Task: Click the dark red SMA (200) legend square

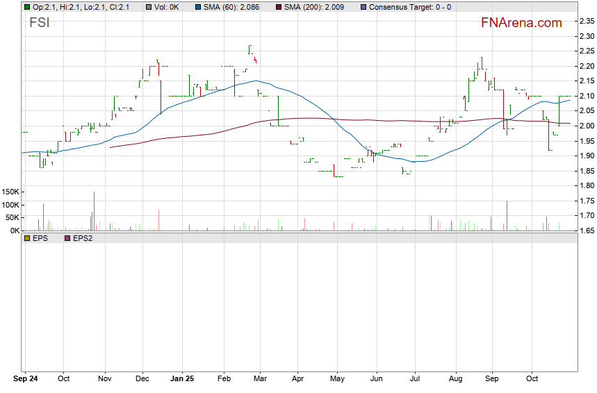Action: point(279,7)
